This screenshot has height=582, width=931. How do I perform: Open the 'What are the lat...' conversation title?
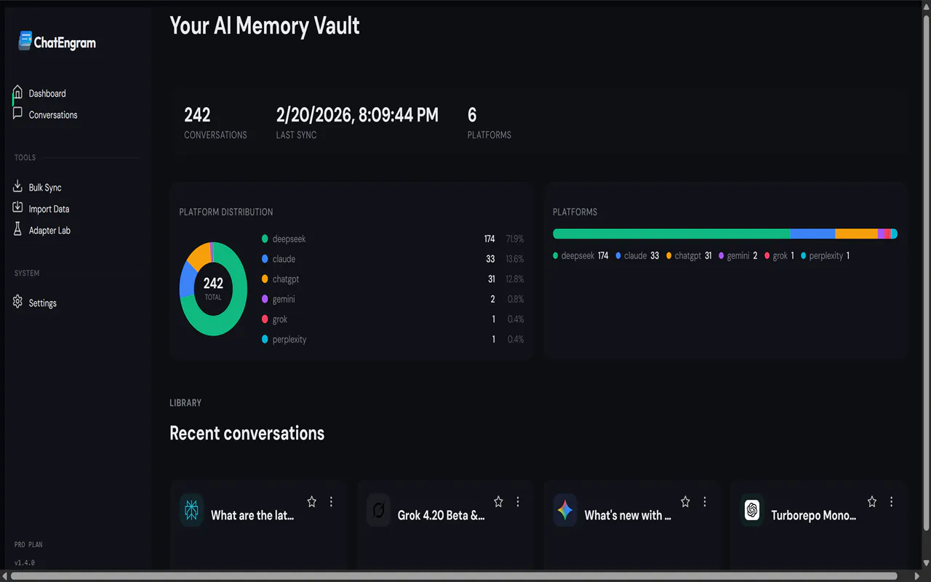point(252,515)
